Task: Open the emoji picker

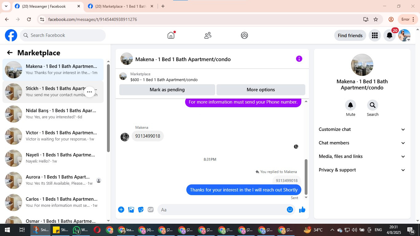Action: 290,210
